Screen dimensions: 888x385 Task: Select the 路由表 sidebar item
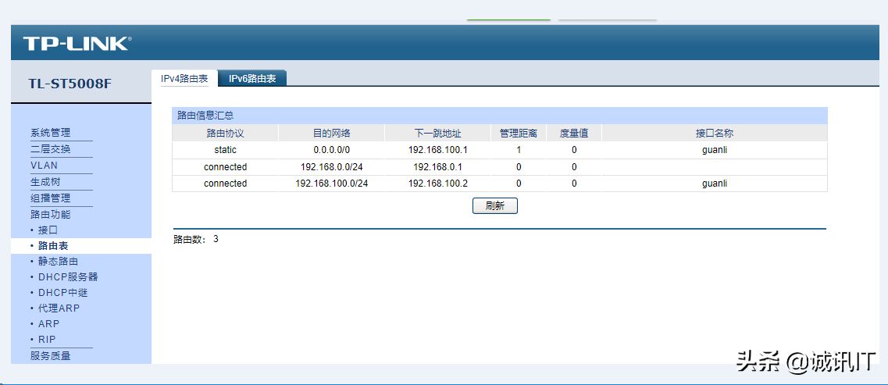click(53, 246)
